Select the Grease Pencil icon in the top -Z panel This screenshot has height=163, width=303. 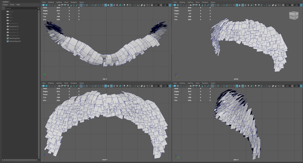pos(77,5)
